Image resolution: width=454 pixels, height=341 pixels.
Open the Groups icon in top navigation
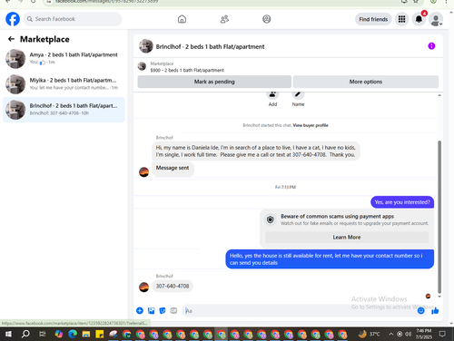267,19
